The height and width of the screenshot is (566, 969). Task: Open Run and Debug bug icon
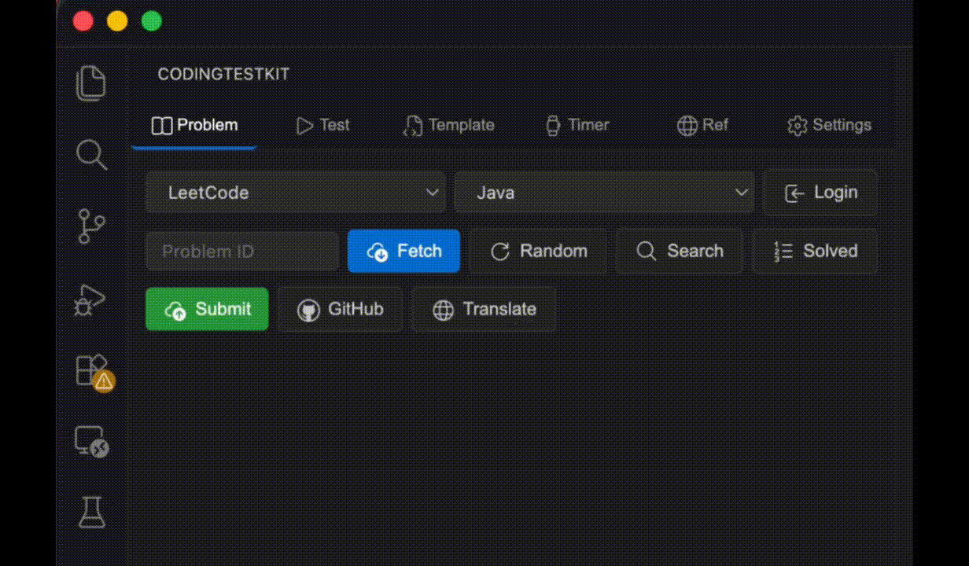(x=91, y=299)
